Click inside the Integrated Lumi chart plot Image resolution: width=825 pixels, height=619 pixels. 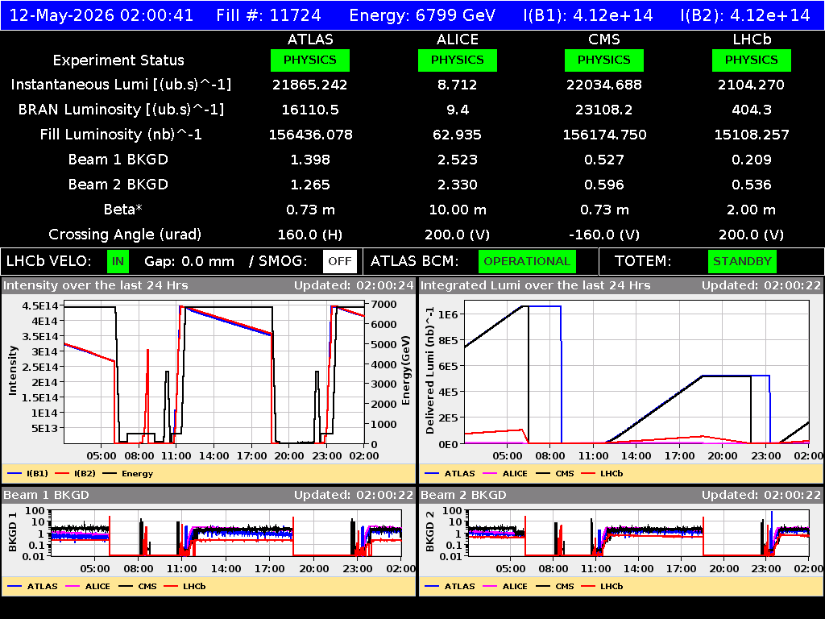(x=636, y=372)
